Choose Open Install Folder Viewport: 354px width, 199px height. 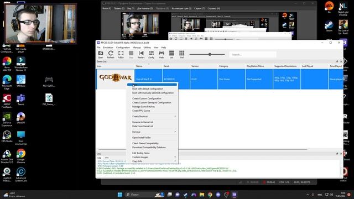(153, 138)
